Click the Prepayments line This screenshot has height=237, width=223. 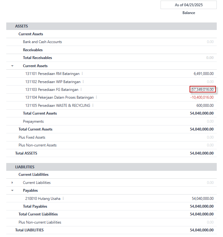click(33, 121)
